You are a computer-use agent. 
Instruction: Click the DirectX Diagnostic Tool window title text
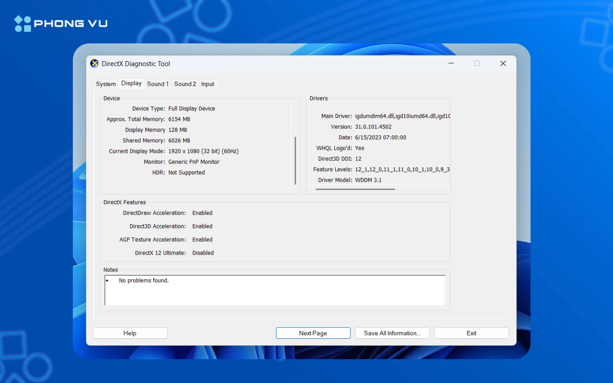(x=136, y=64)
